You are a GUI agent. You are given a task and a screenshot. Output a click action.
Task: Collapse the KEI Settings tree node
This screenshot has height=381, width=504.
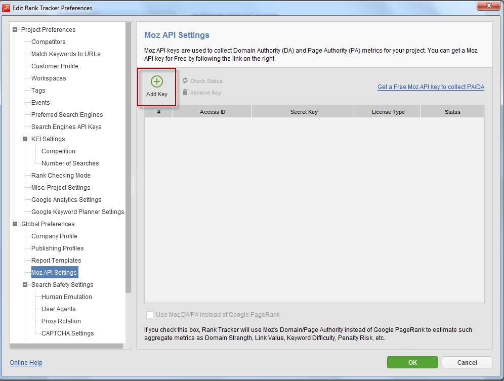pyautogui.click(x=25, y=139)
